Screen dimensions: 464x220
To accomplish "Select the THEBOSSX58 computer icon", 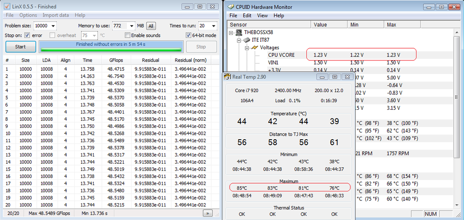I will pyautogui.click(x=239, y=32).
